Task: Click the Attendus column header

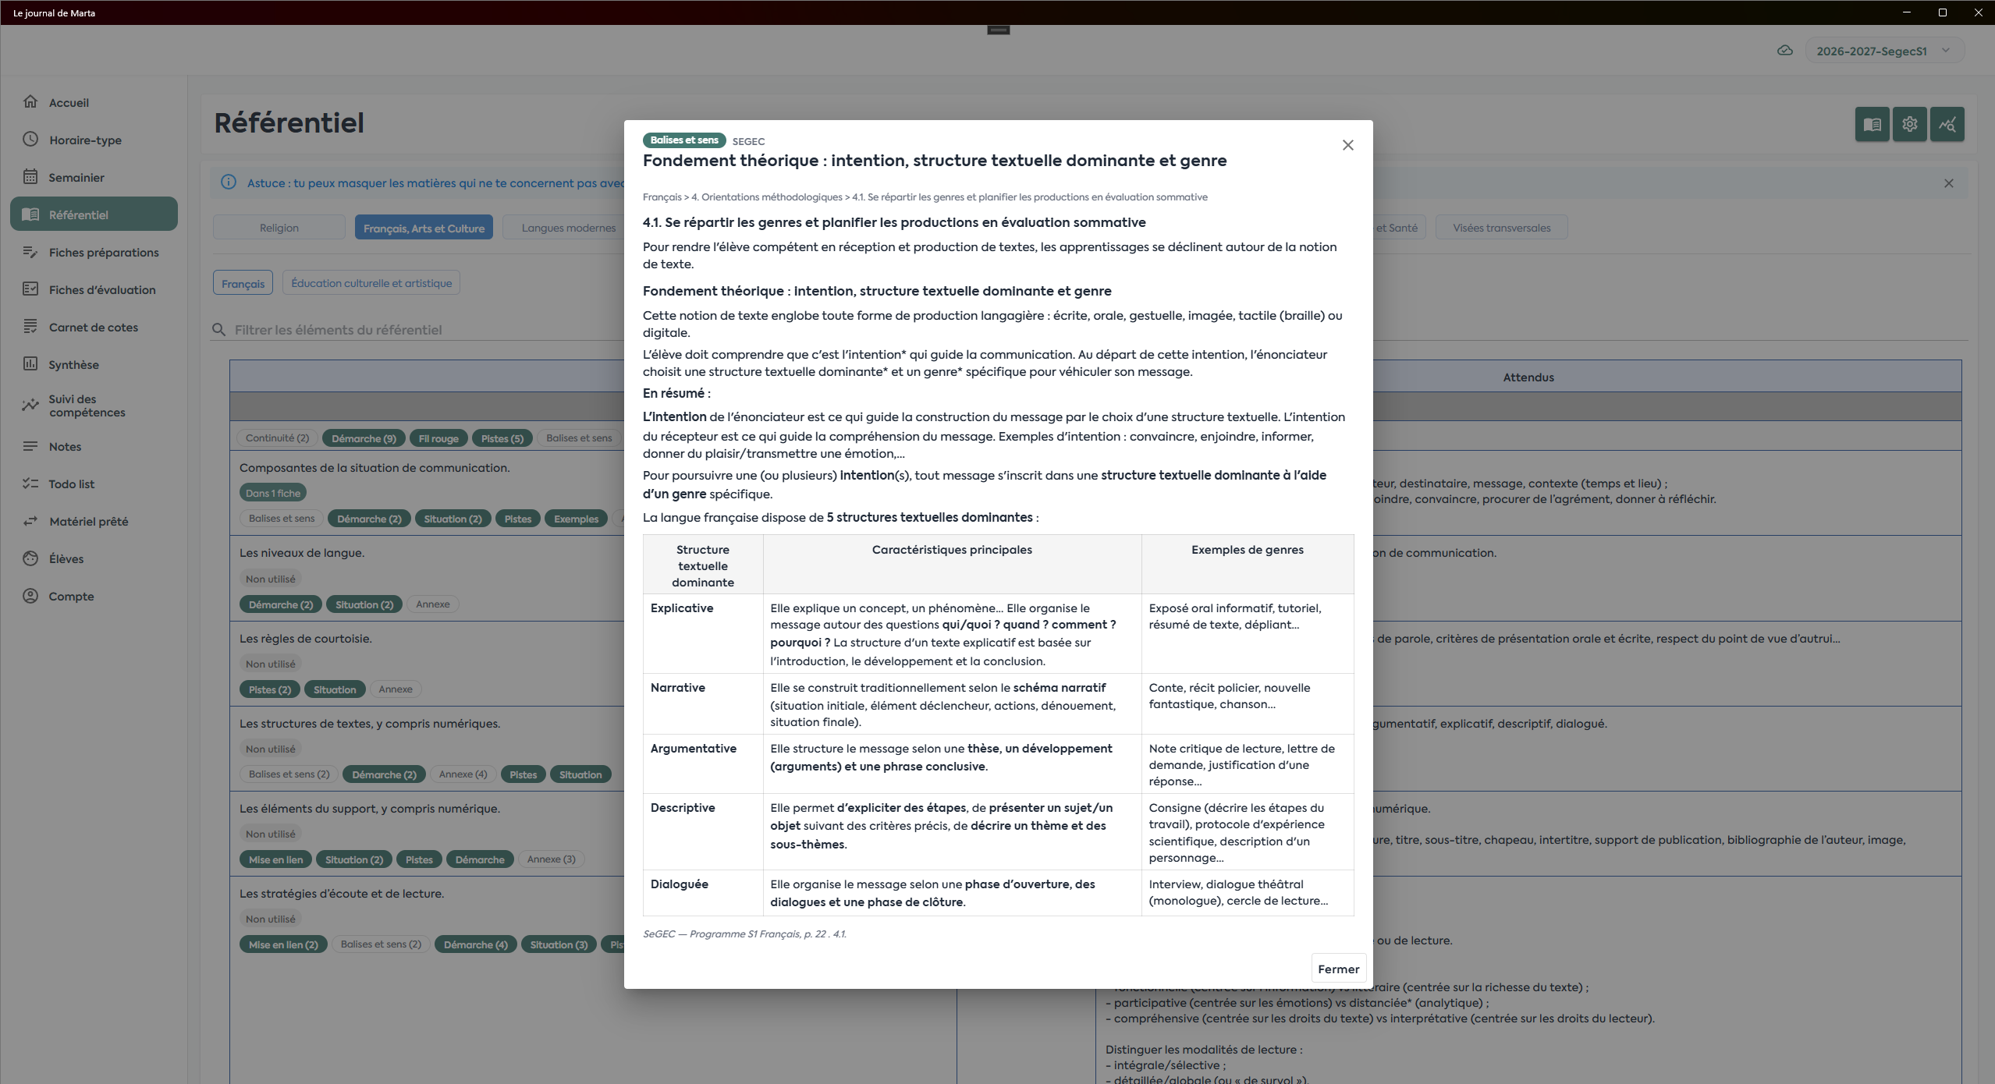Action: pyautogui.click(x=1528, y=377)
